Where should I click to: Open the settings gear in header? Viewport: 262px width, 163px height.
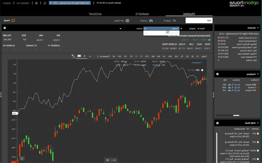pyautogui.click(x=36, y=3)
